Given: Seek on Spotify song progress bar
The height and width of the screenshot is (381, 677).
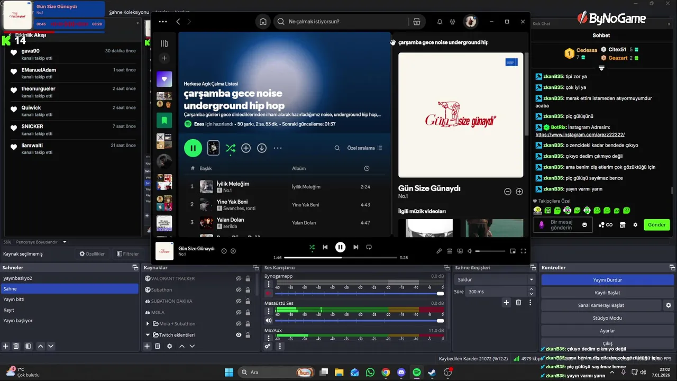Looking at the screenshot, I should [341, 258].
